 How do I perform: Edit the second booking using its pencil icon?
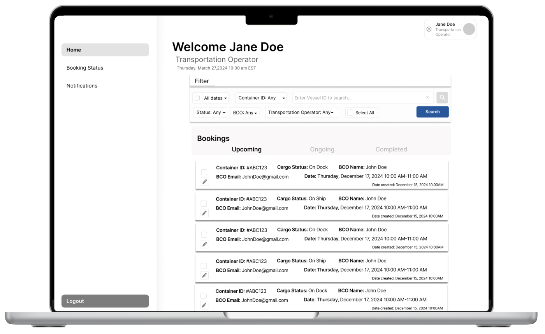coord(204,213)
